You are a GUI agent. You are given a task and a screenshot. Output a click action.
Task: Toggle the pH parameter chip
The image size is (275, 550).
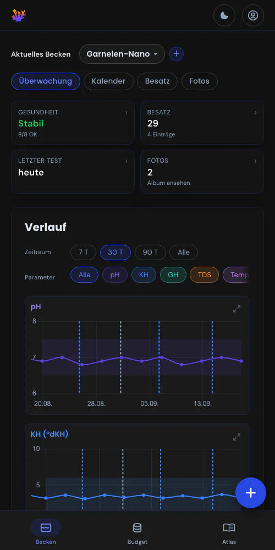115,274
